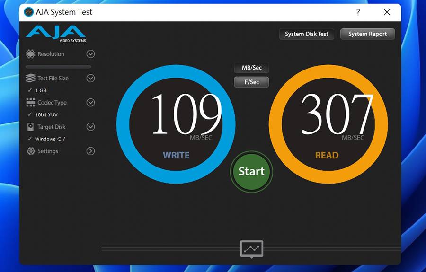Click the WRITE label text
This screenshot has height=272, width=426.
pos(176,155)
